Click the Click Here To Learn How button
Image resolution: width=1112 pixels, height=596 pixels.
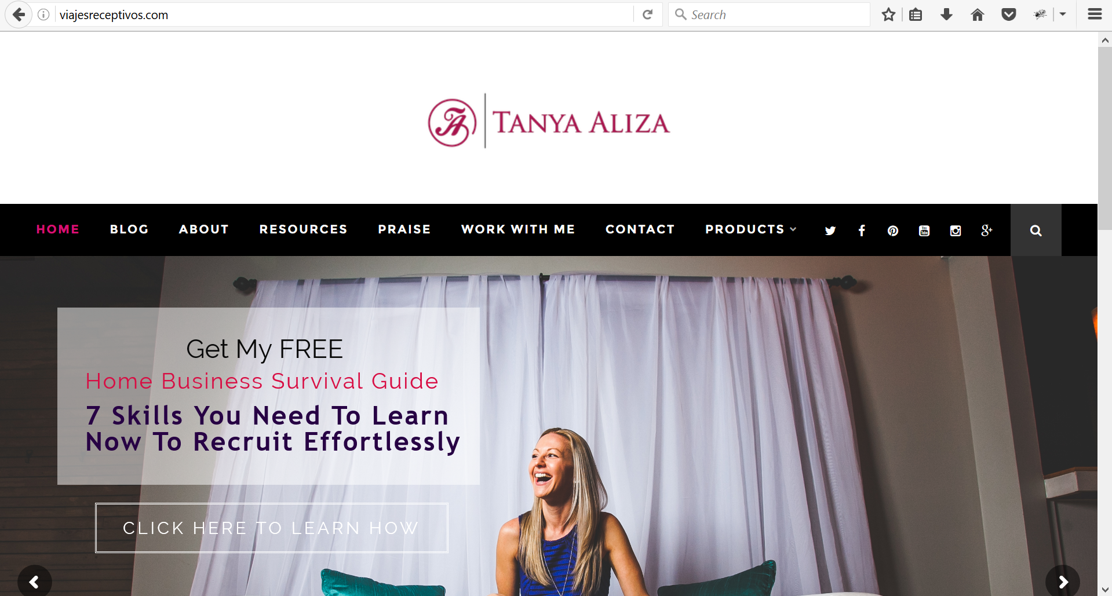272,528
